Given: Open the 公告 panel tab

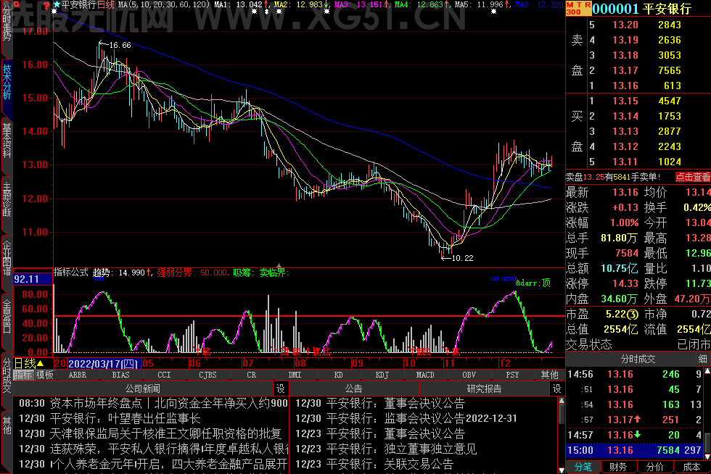Looking at the screenshot, I should tap(354, 388).
